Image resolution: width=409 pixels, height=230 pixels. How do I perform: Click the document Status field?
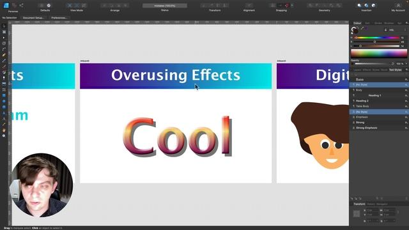point(165,6)
